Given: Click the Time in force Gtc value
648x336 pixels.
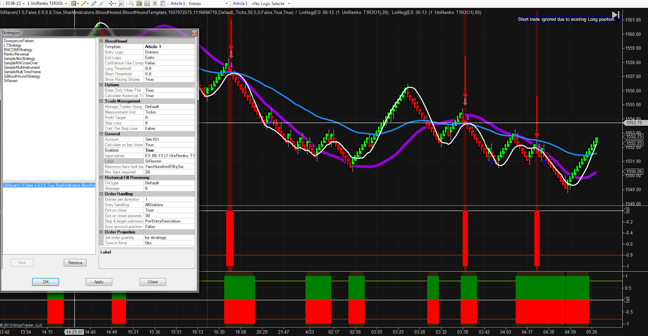Looking at the screenshot, I should [x=169, y=243].
